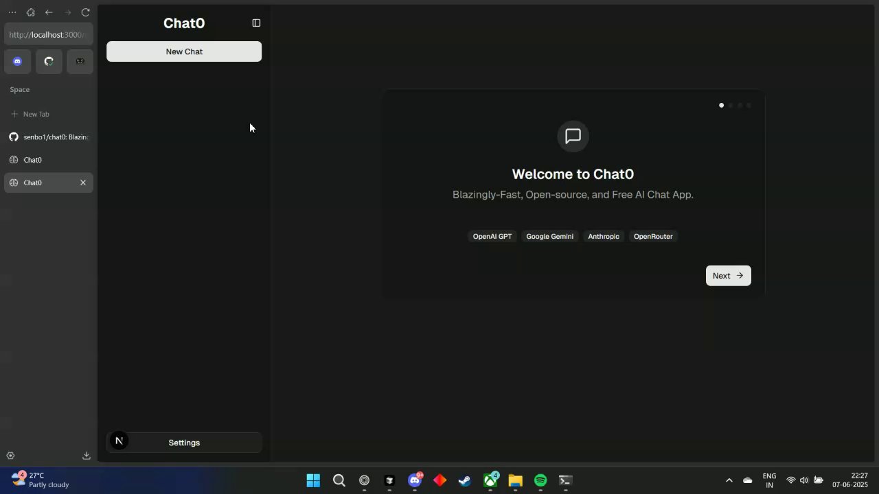Click the Anthropic badge
Screen dimensions: 879x494
[x=604, y=236]
